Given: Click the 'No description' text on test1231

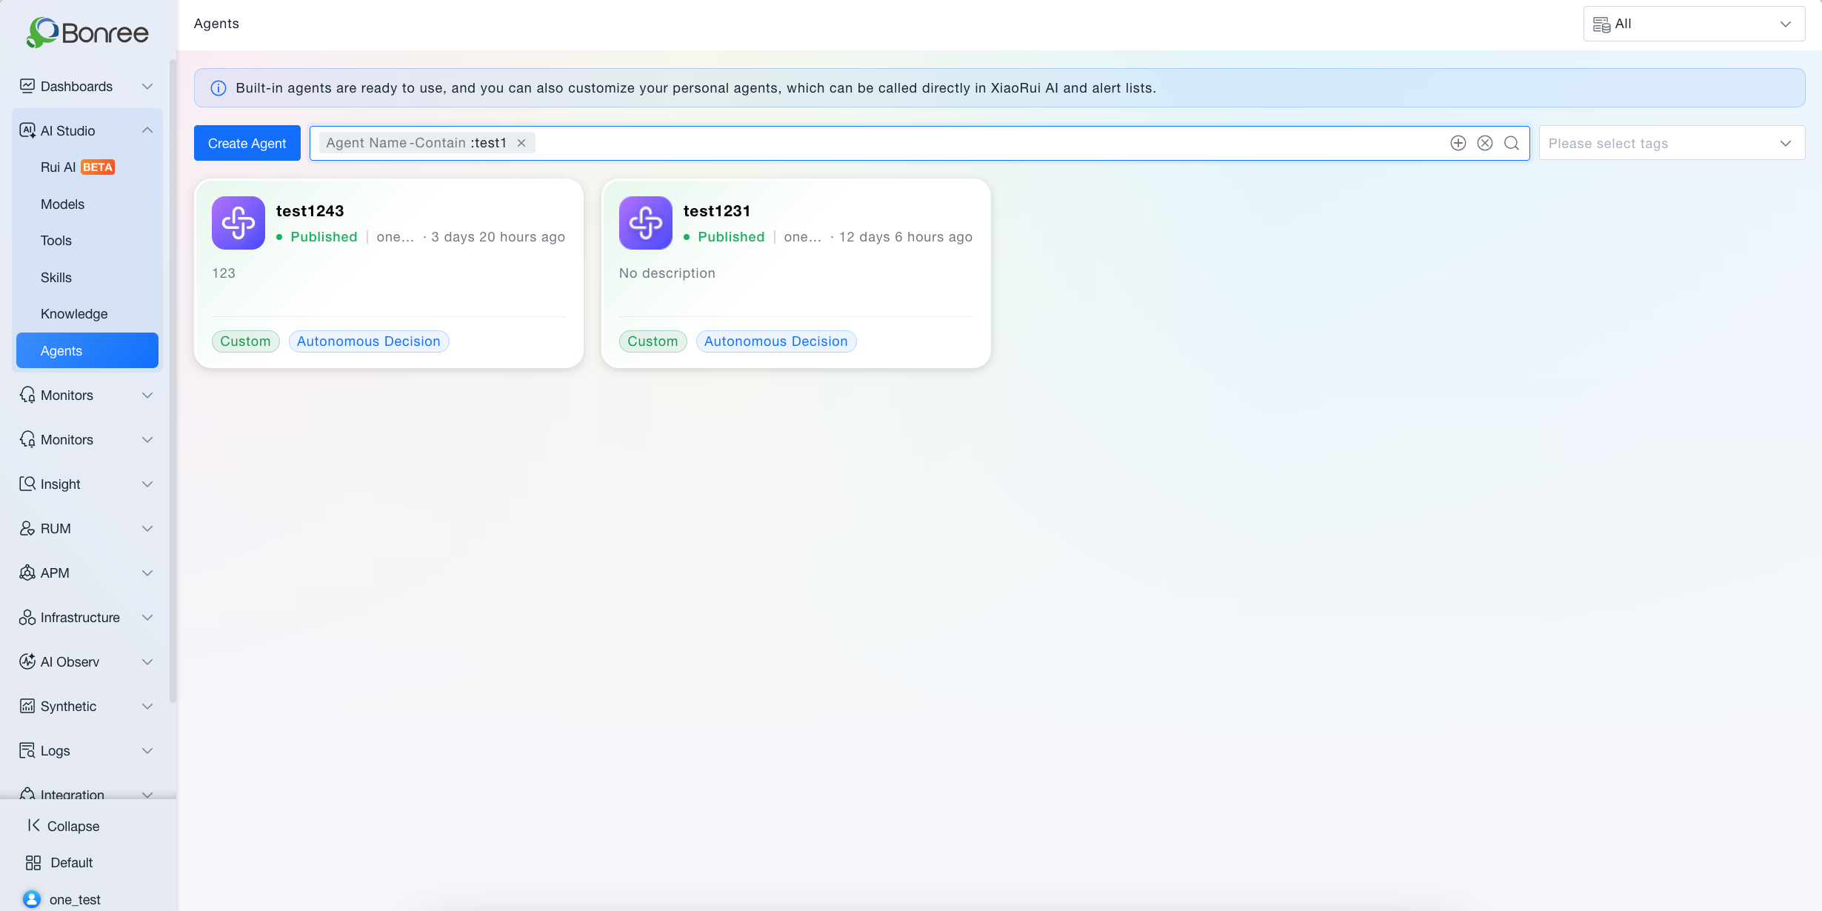Looking at the screenshot, I should (667, 273).
